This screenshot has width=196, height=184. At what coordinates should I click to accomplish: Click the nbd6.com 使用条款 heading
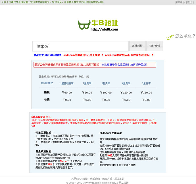[x=111, y=133]
